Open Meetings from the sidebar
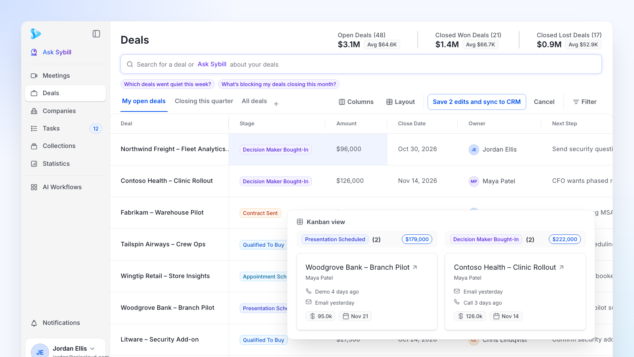The height and width of the screenshot is (357, 634). pyautogui.click(x=65, y=75)
